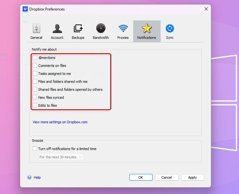Click the Notify me about group label
239x194 pixels.
tap(44, 49)
